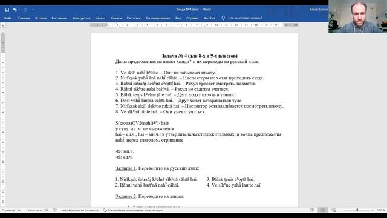Customize the Quick Access Toolbar dropdown
The image size is (387, 218).
point(33,10)
